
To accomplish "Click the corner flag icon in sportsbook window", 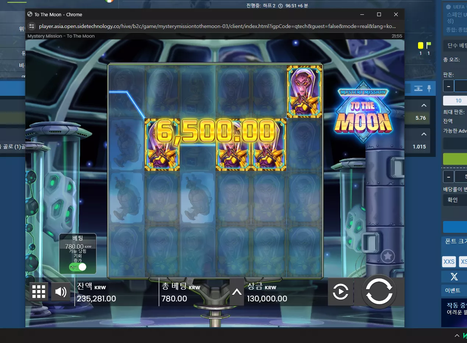I will [x=429, y=46].
